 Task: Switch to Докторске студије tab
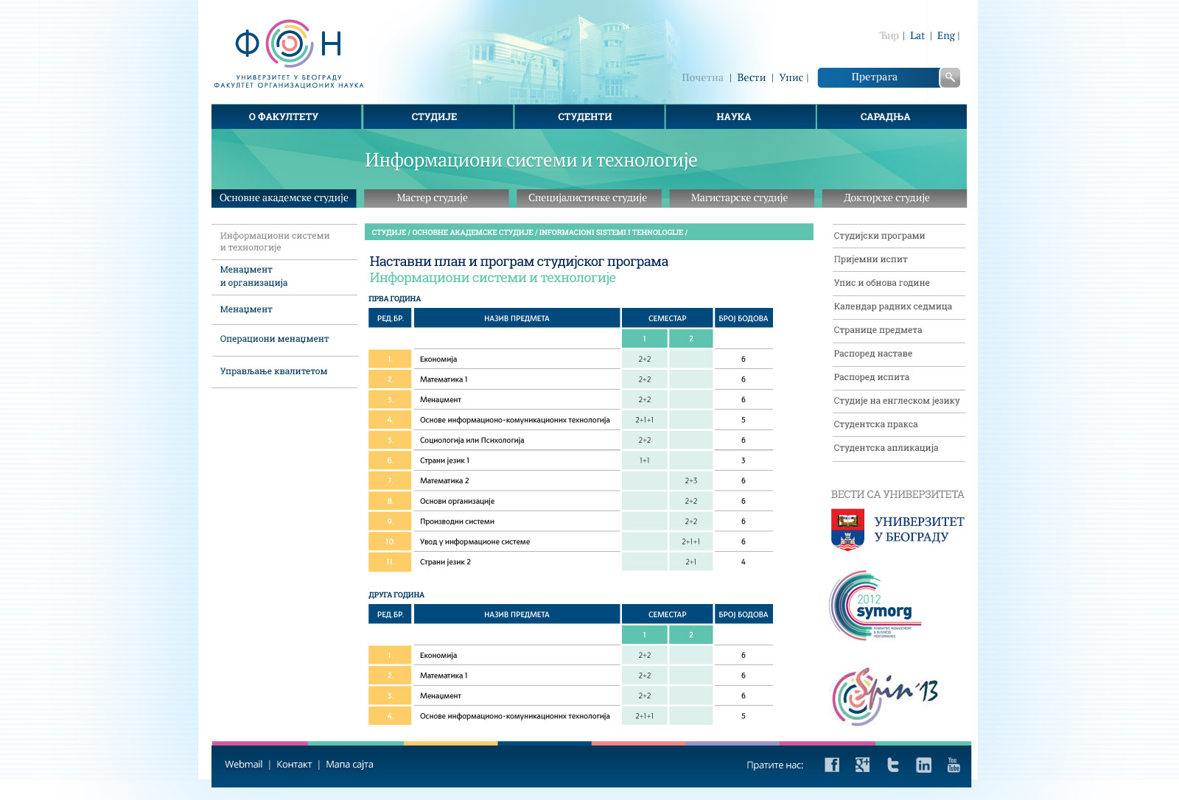886,198
